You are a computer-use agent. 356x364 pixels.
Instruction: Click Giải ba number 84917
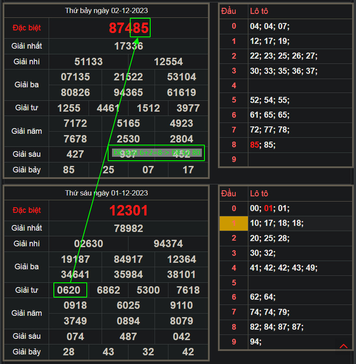pyautogui.click(x=129, y=259)
